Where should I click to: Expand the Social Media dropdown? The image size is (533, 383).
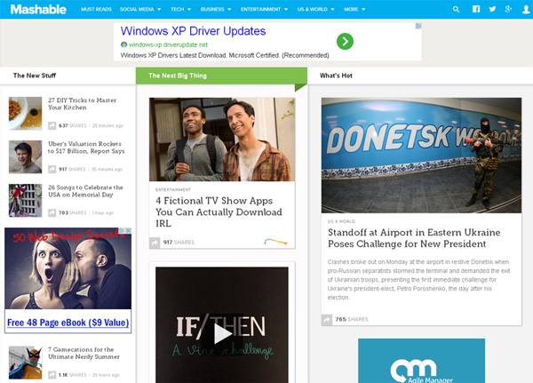pos(140,9)
